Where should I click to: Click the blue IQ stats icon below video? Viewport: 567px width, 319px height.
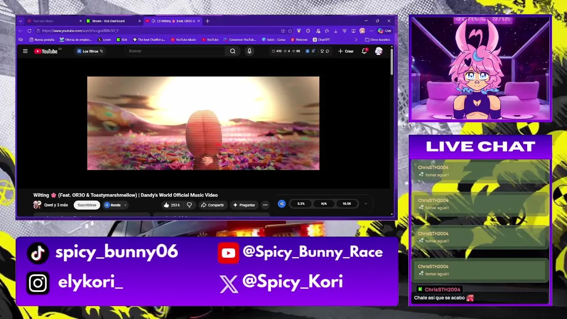pyautogui.click(x=282, y=204)
